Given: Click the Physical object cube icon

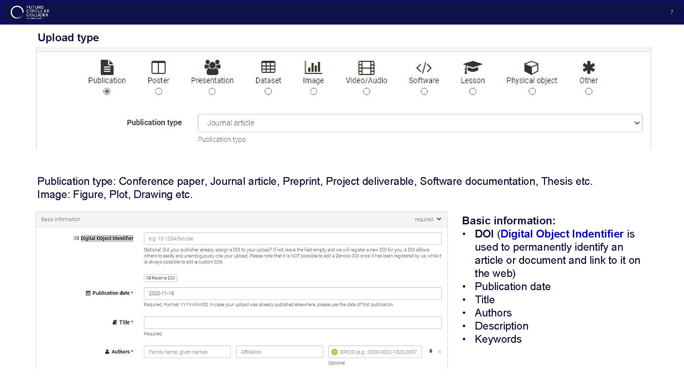Looking at the screenshot, I should pyautogui.click(x=532, y=67).
